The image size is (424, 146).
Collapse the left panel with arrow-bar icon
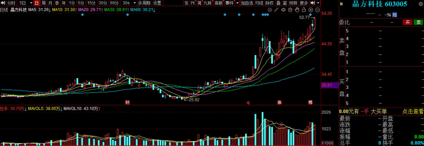coord(3,3)
